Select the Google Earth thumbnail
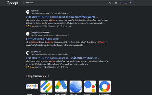The image size is (152, 95). (x=75, y=86)
